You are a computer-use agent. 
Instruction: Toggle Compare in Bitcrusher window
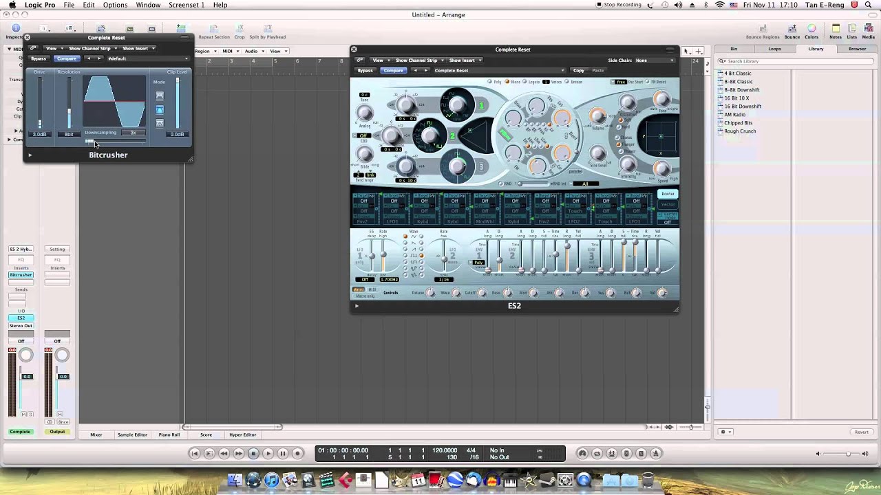tap(67, 58)
